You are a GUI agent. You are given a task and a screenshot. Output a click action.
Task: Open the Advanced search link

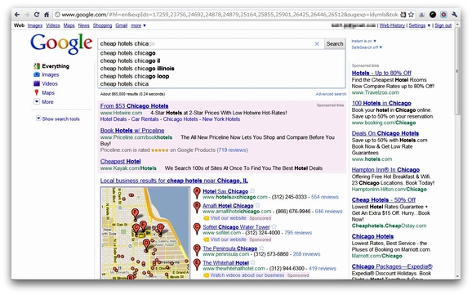[331, 94]
